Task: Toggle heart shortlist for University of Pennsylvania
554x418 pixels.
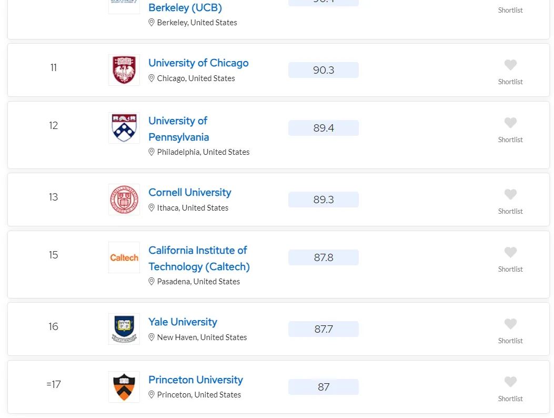Action: (x=510, y=123)
